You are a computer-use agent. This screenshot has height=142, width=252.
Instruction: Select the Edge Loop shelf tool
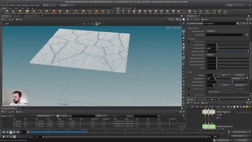[x=46, y=11]
